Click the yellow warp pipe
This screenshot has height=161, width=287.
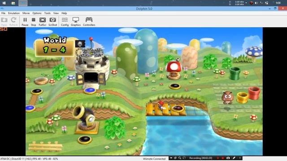242,97
